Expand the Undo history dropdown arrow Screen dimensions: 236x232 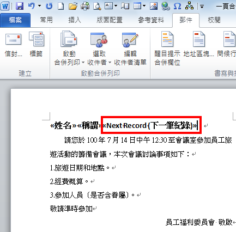(x=39, y=6)
